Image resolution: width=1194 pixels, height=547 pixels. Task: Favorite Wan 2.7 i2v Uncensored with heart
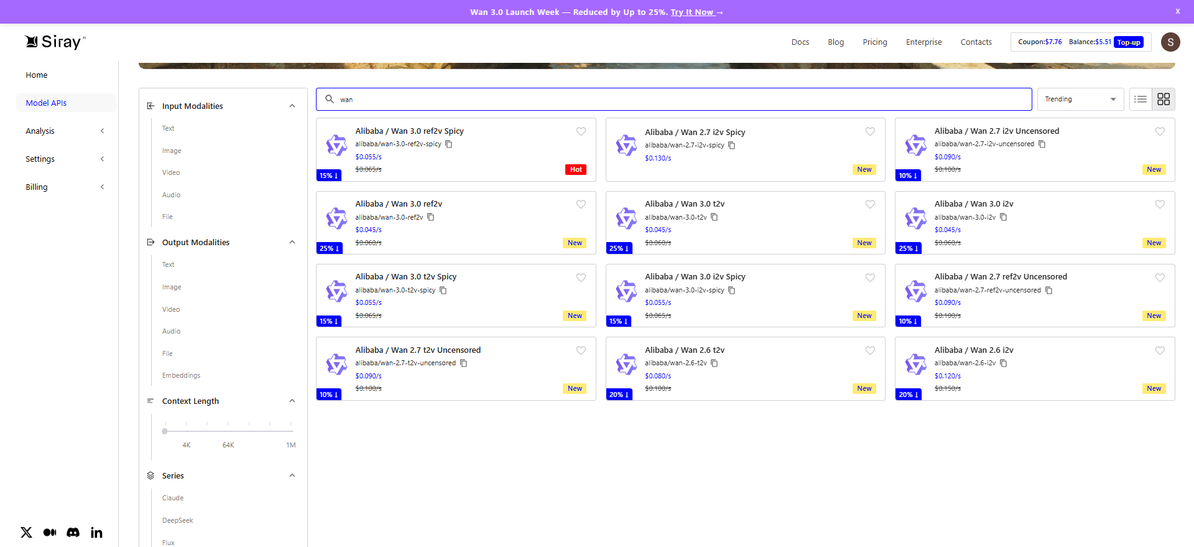(x=1160, y=131)
